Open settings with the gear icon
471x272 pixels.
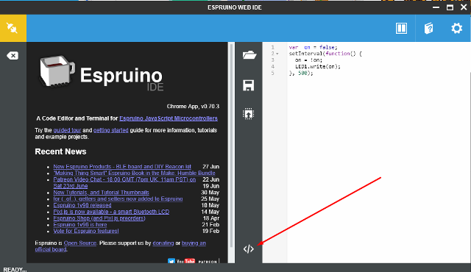(x=456, y=29)
